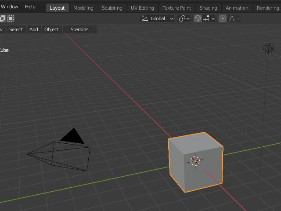Open the Object menu
281x211 pixels.
click(x=51, y=29)
